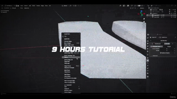Image resolution: width=177 pixels, height=99 pixels.
Task: Hide Cube.037 with its eye icon
Action: 173,15
